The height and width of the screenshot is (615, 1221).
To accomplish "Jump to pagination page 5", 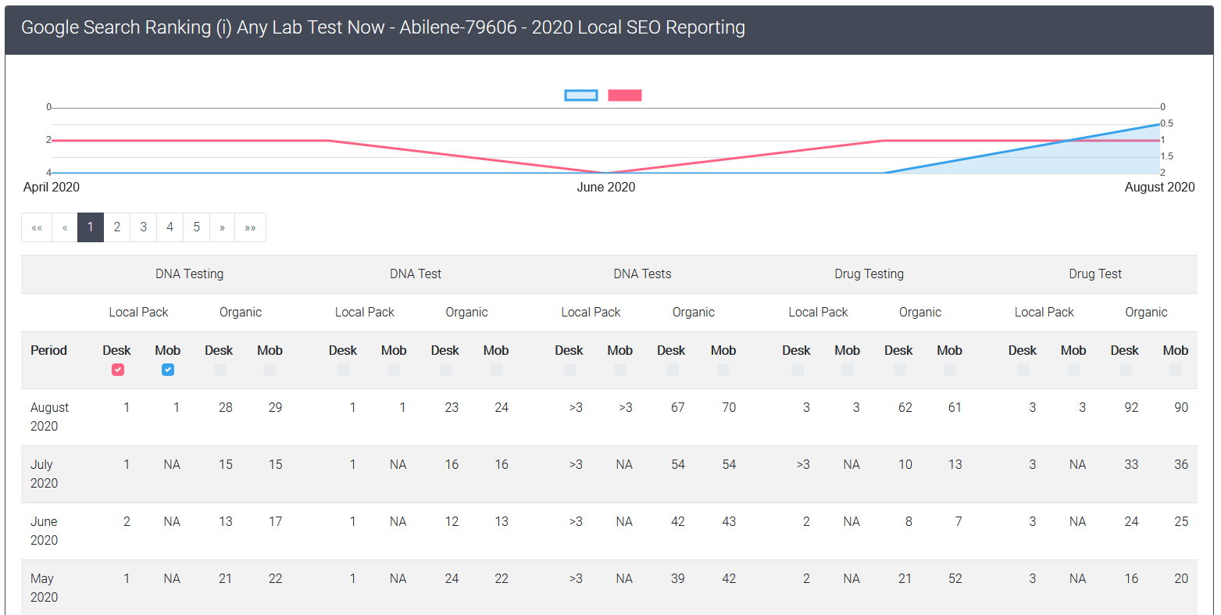I will 197,227.
